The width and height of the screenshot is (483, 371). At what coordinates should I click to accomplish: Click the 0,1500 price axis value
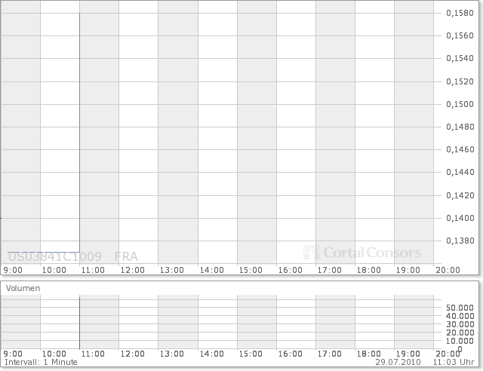(460, 104)
